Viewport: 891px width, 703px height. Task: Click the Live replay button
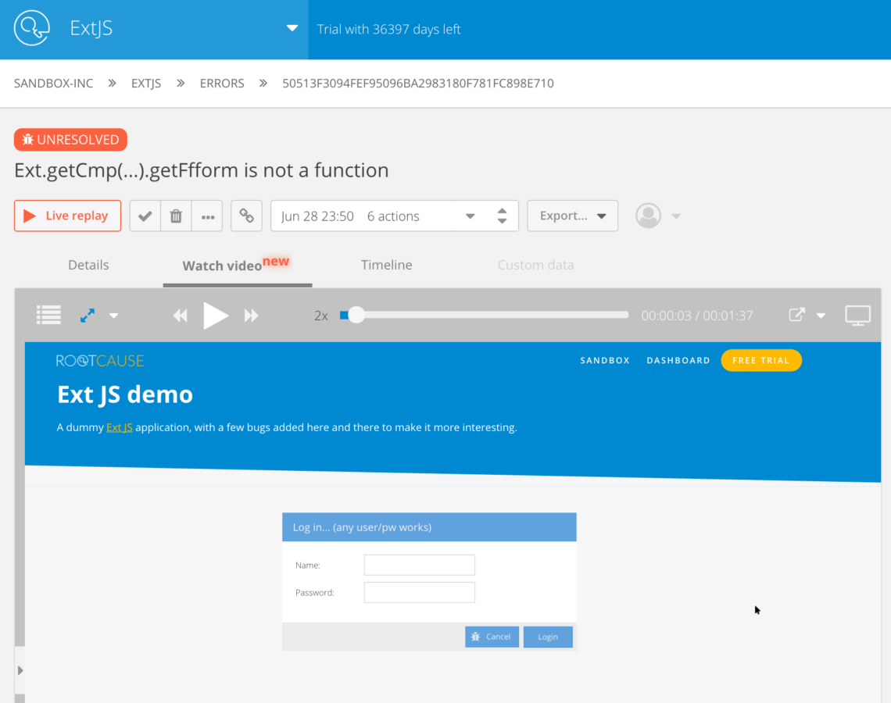pyautogui.click(x=67, y=216)
